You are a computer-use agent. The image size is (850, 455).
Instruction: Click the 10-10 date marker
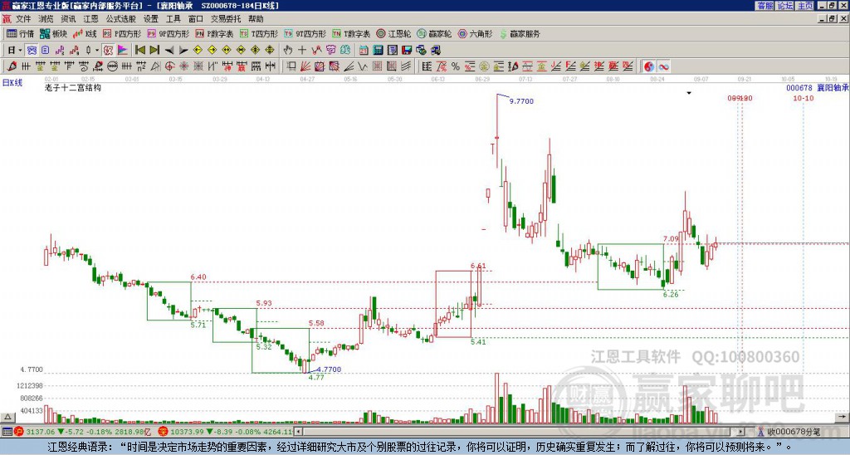[803, 98]
